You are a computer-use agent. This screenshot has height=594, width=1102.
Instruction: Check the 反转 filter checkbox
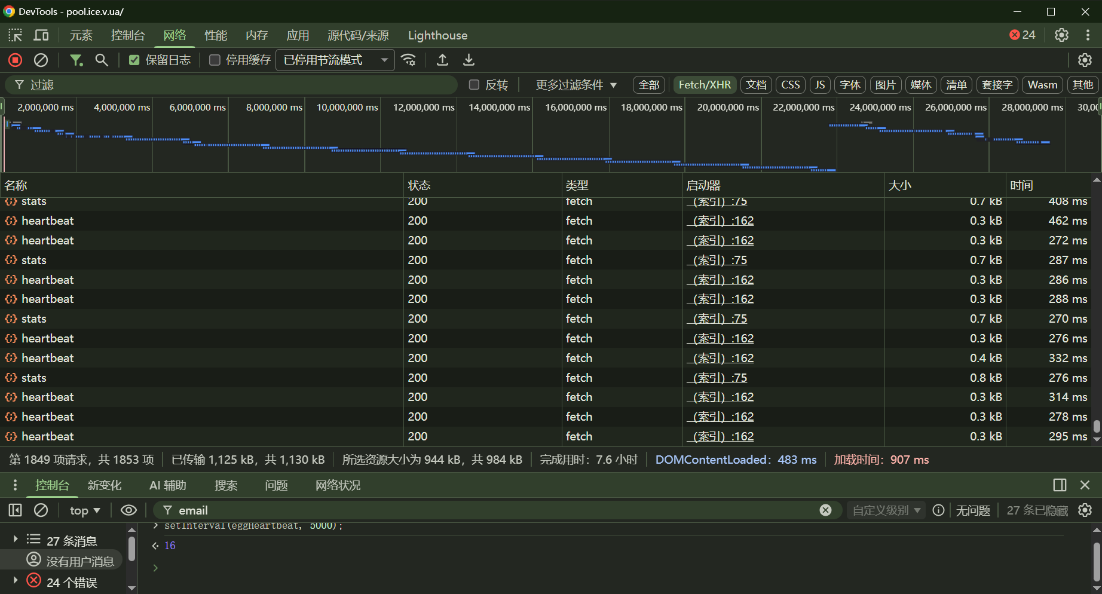[474, 85]
